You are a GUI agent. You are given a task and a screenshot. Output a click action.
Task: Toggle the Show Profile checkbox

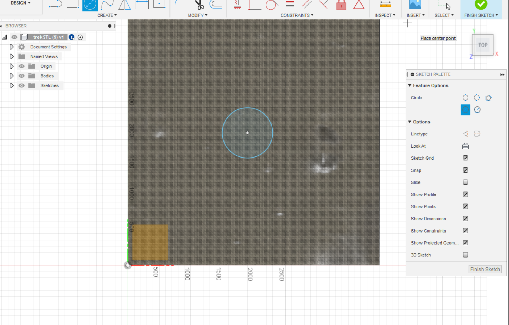465,194
